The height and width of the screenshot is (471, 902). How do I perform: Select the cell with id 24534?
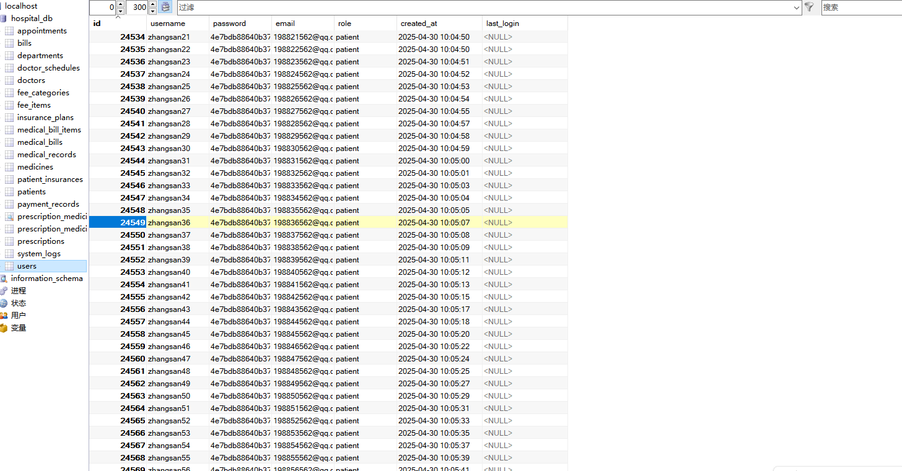pos(118,37)
